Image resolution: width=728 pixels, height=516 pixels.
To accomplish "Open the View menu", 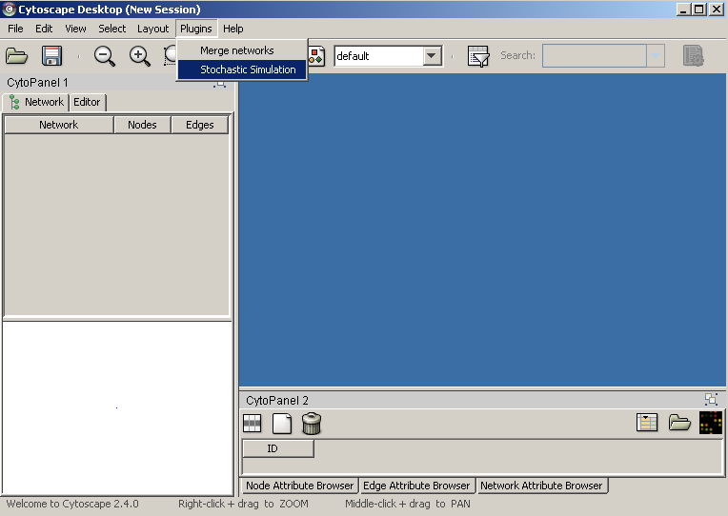I will [x=75, y=29].
